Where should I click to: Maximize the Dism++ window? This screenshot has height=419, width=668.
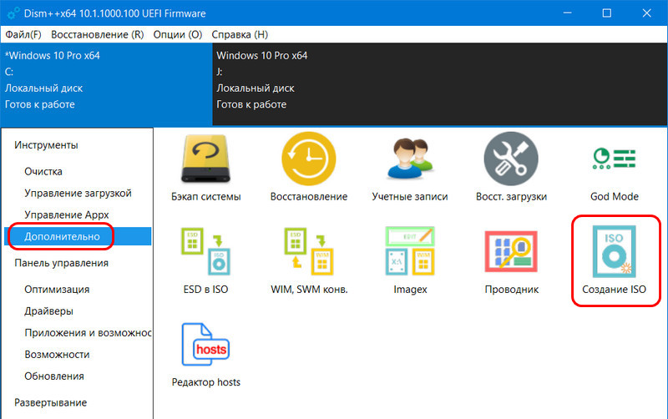coord(607,13)
